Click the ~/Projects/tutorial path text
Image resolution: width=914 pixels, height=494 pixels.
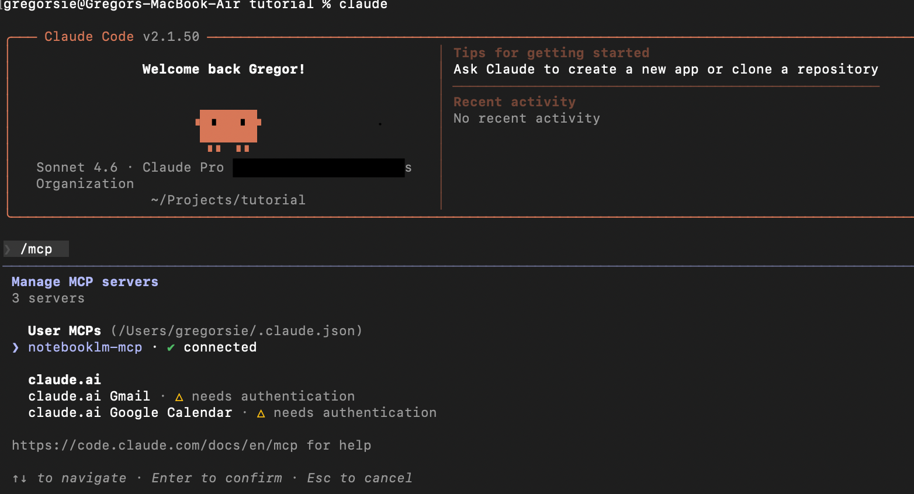coord(228,200)
